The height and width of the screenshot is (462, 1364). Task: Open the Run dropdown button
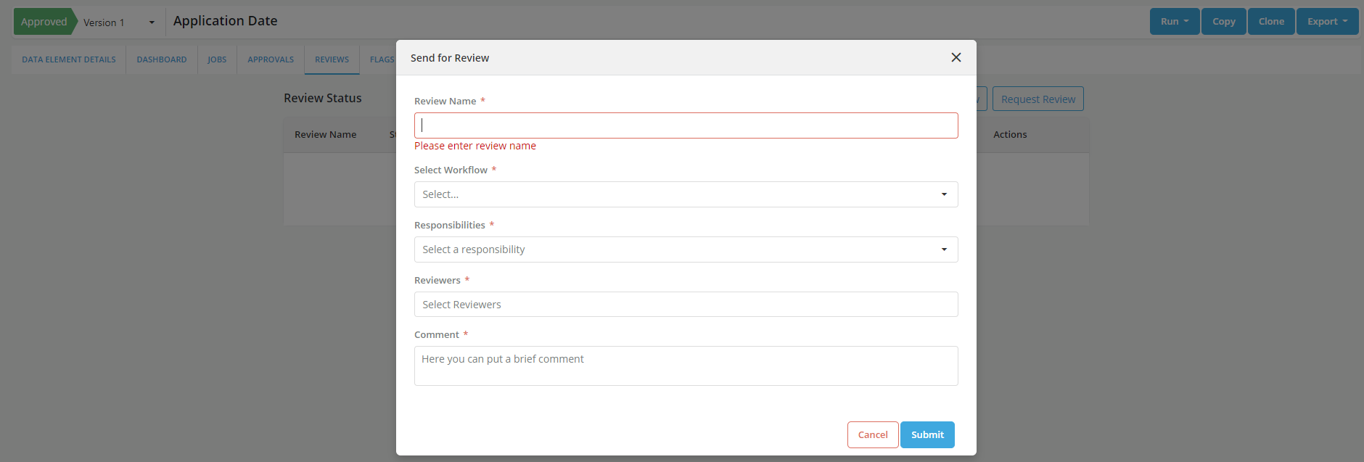1174,22
